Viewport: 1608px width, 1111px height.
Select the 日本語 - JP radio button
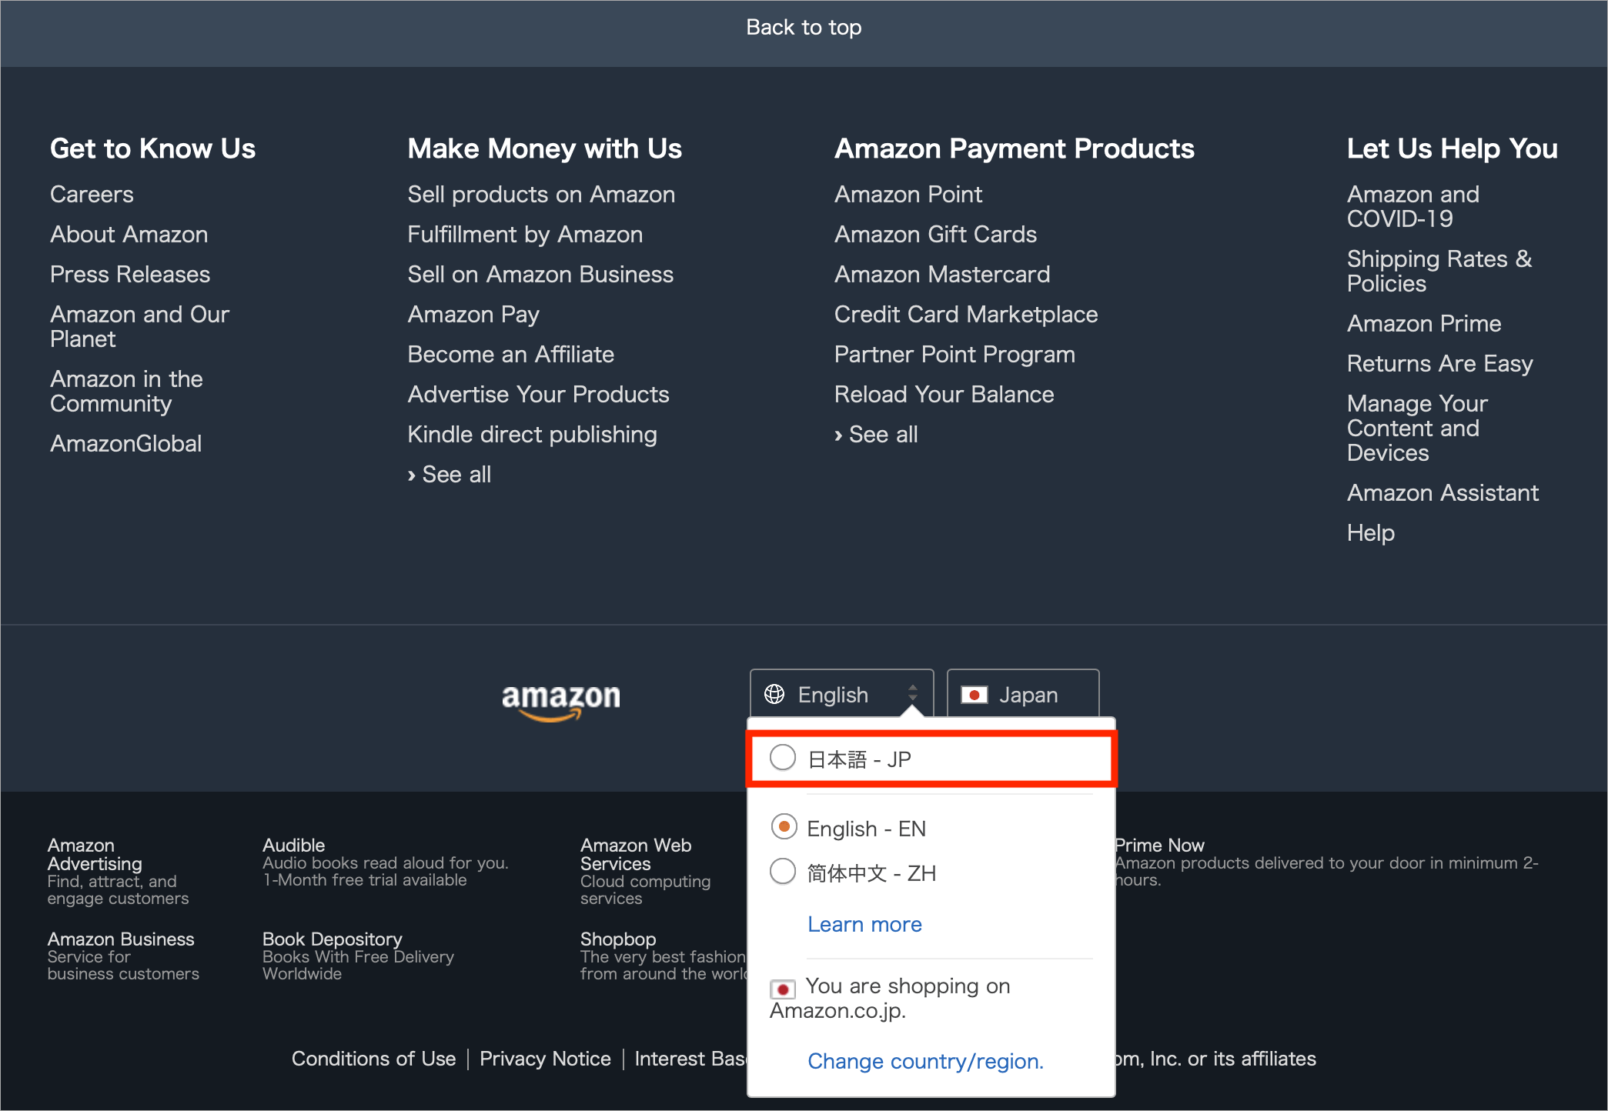pyautogui.click(x=783, y=758)
